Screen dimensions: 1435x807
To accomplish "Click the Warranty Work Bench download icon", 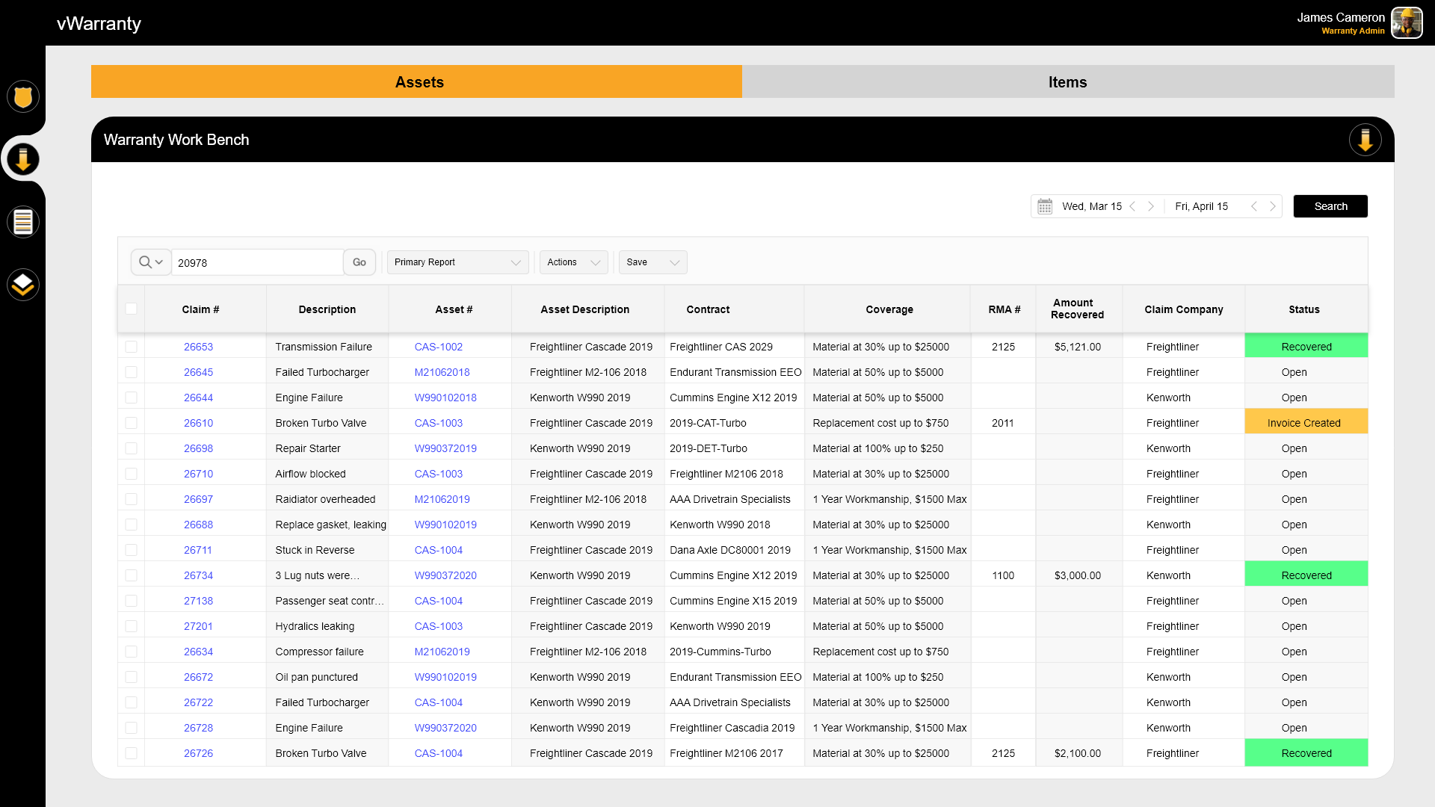I will pos(1365,140).
